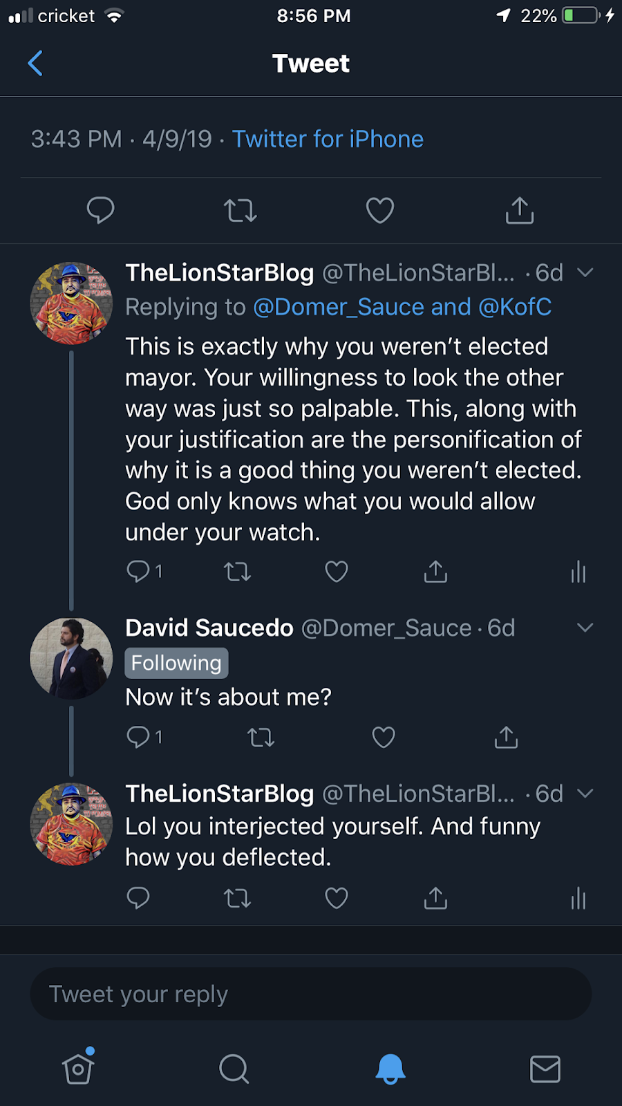Retweet David Saucedo's reply
The image size is (622, 1106).
pos(261,737)
